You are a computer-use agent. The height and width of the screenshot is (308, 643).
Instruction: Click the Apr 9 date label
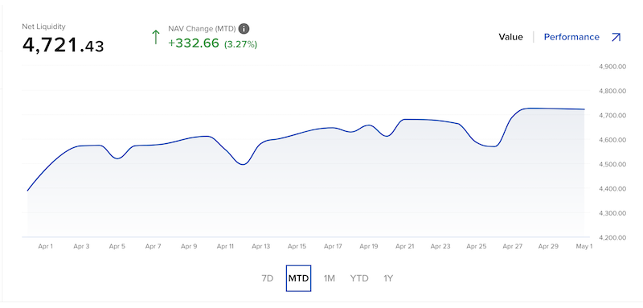tap(189, 247)
